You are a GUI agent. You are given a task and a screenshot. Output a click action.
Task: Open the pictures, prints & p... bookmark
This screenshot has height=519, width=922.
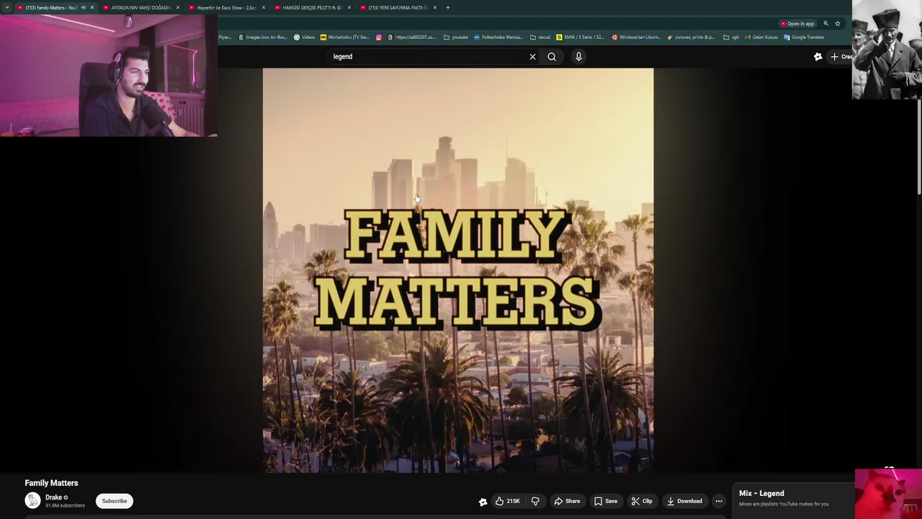click(x=691, y=37)
